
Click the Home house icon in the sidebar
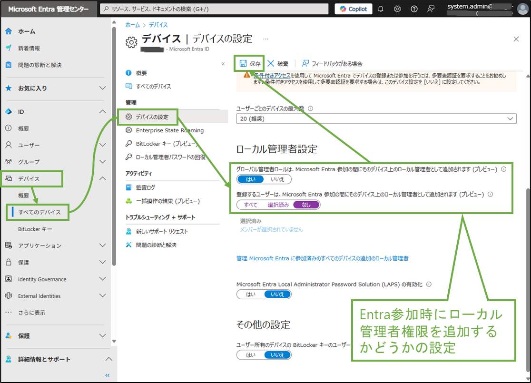(9, 31)
